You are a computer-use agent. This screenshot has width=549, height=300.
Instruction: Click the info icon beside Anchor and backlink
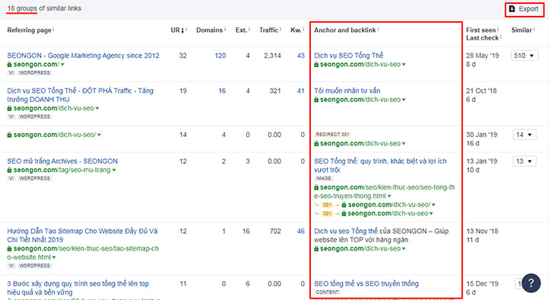379,30
